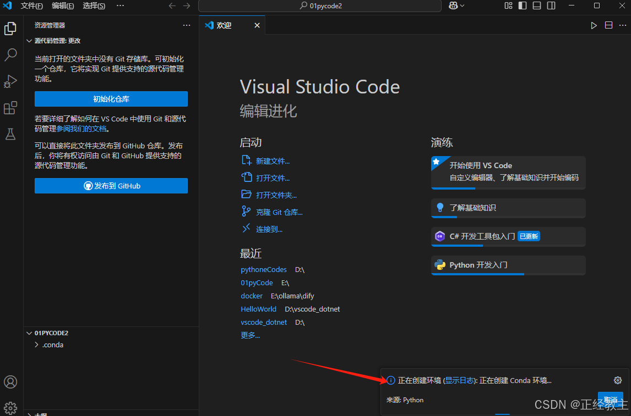This screenshot has width=631, height=416.
Task: Select the 欢迎 tab
Action: coord(232,25)
